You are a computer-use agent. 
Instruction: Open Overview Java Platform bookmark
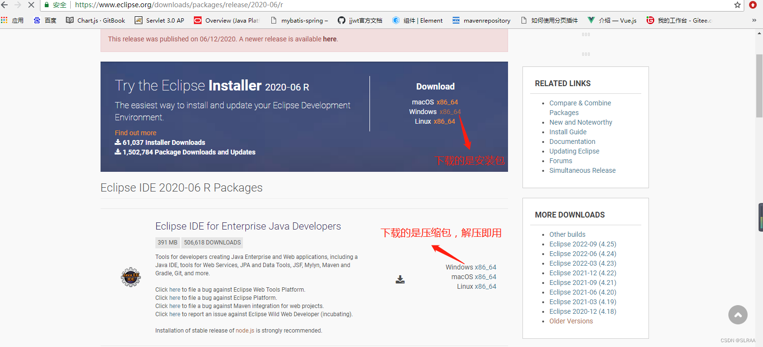pyautogui.click(x=227, y=20)
